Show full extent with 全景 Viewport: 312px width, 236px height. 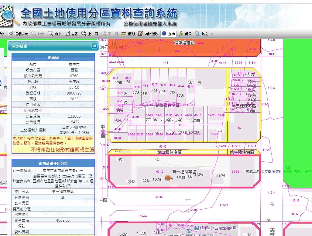(71, 34)
